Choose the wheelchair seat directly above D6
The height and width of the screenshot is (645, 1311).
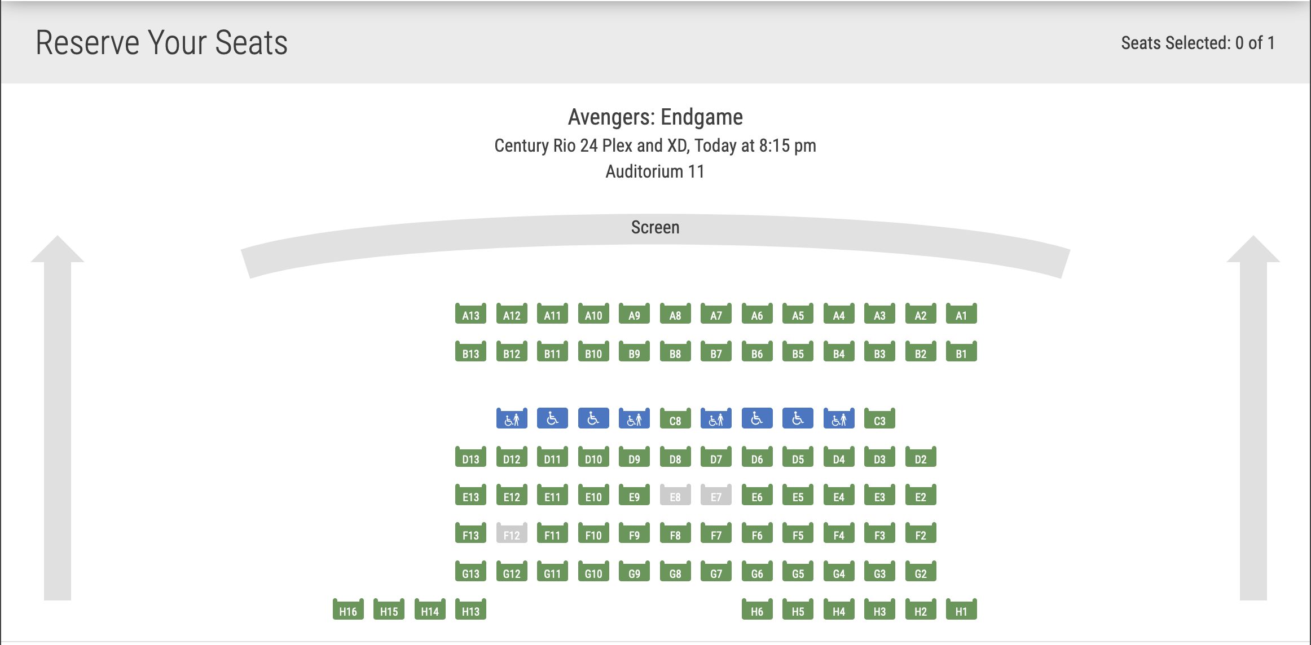coord(757,419)
